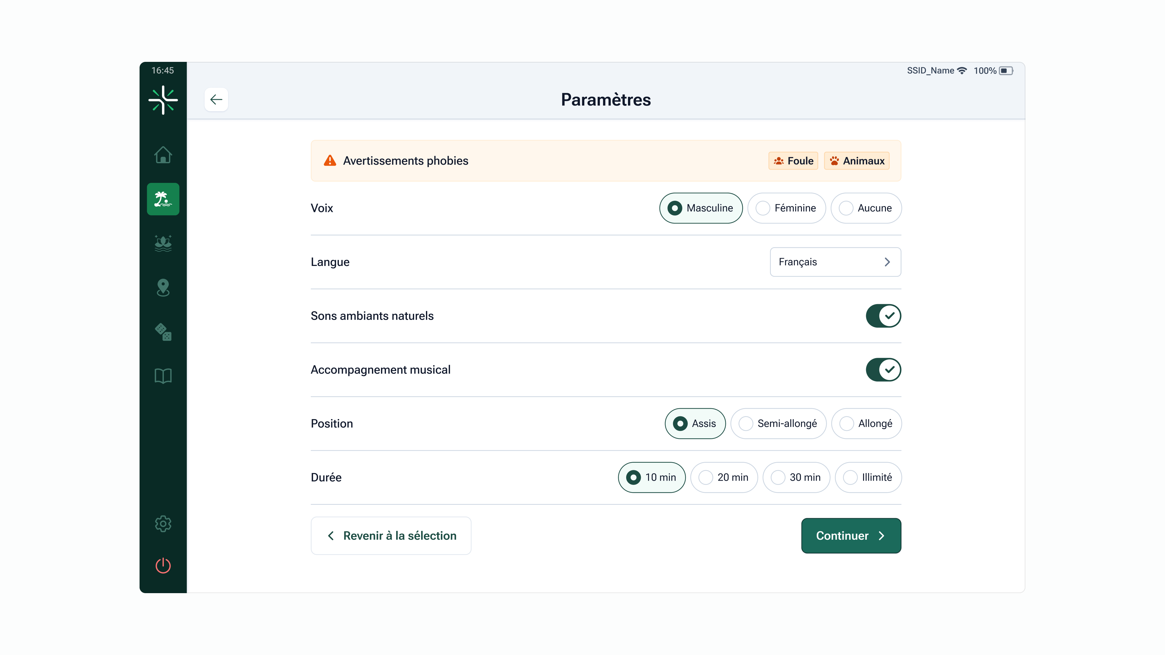The width and height of the screenshot is (1165, 655).
Task: Open the settings gear in the sidebar
Action: 163,523
